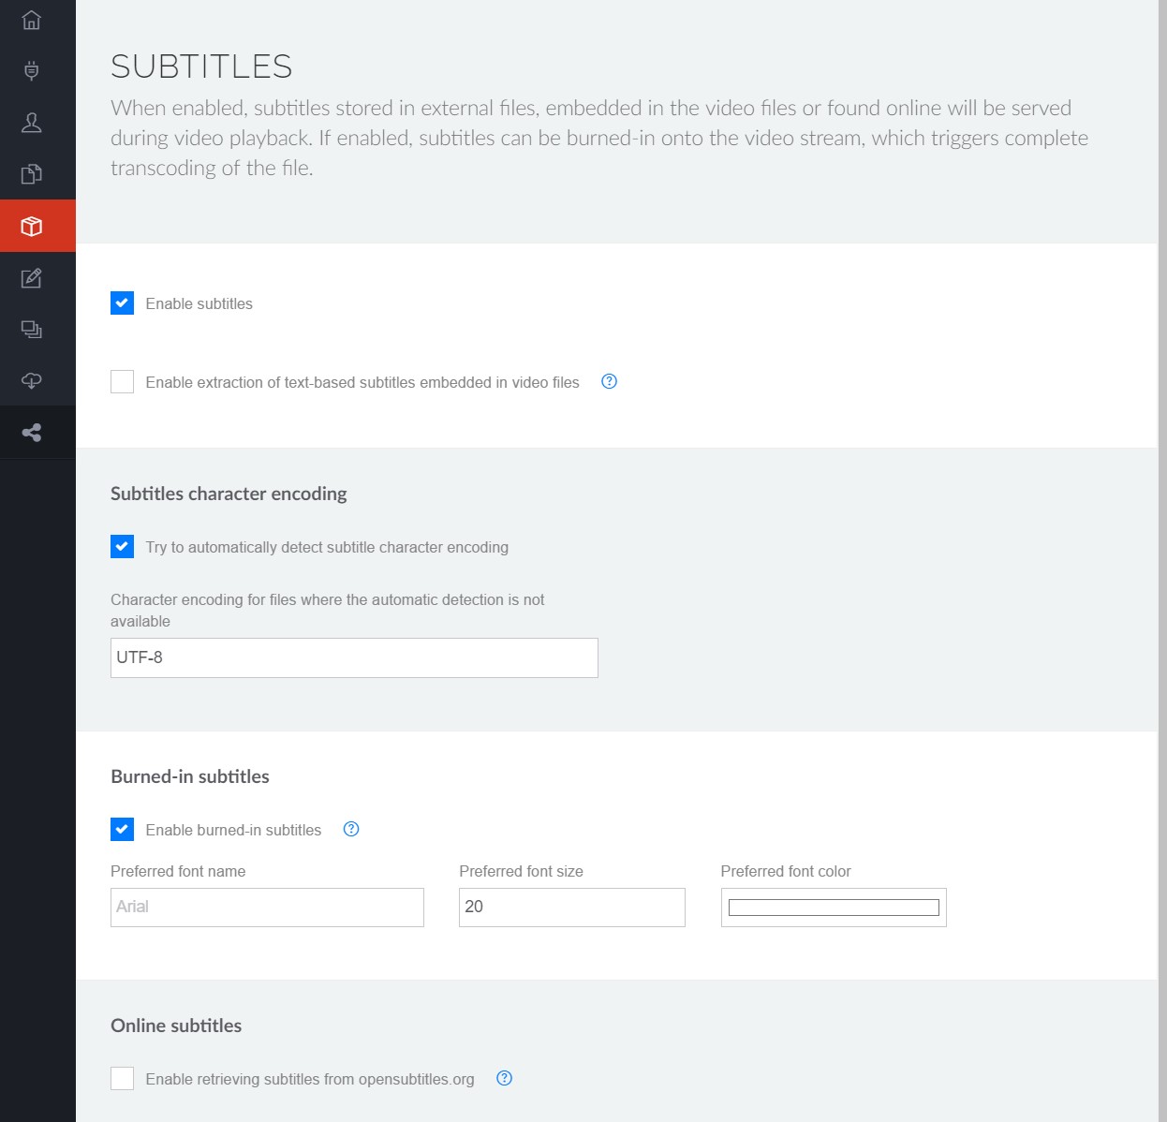
Task: Open the documents/files sidebar icon
Action: (x=31, y=174)
